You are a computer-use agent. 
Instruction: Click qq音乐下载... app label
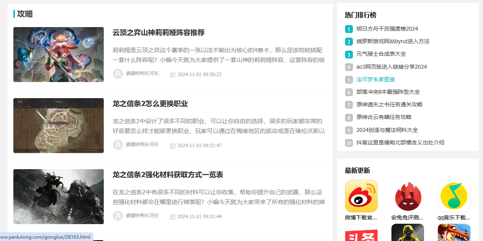[x=454, y=217]
